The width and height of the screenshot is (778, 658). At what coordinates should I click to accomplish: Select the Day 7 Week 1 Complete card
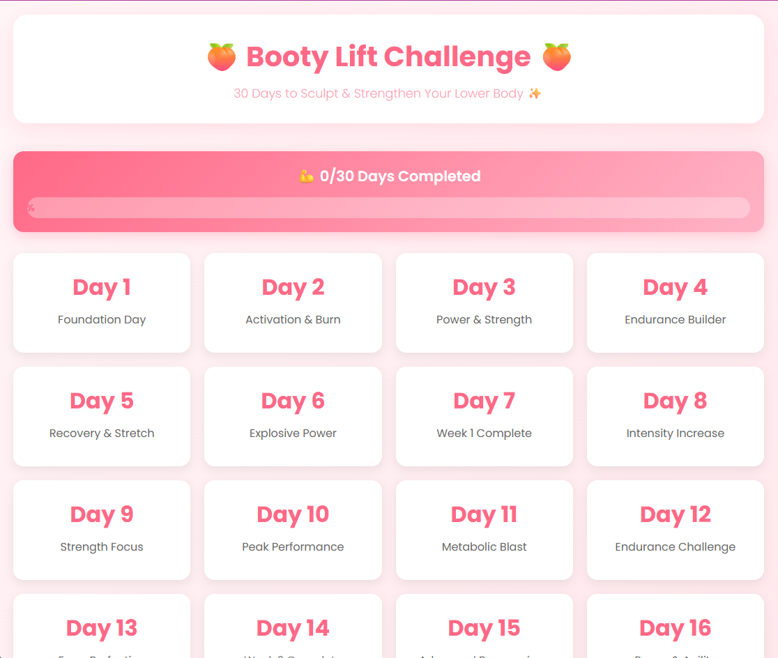[x=484, y=416]
